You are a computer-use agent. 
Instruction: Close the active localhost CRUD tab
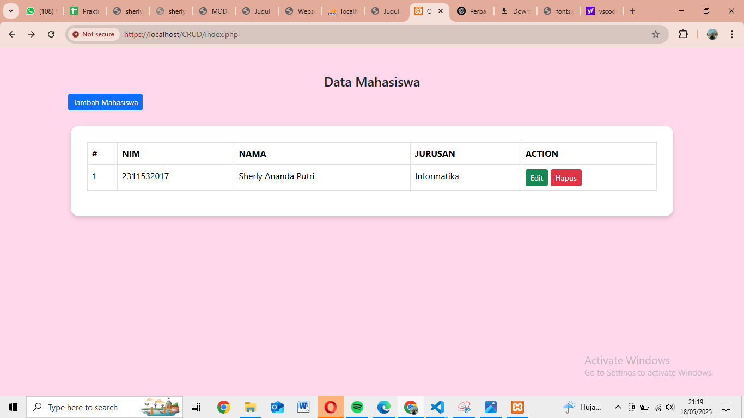[x=441, y=11]
